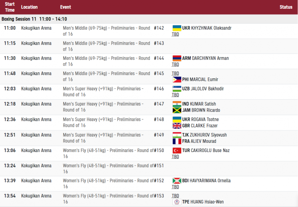The height and width of the screenshot is (207, 298).
Task: Click the Tajikistan flag beside ZUKHUROV Siyovush
Action: click(x=177, y=135)
